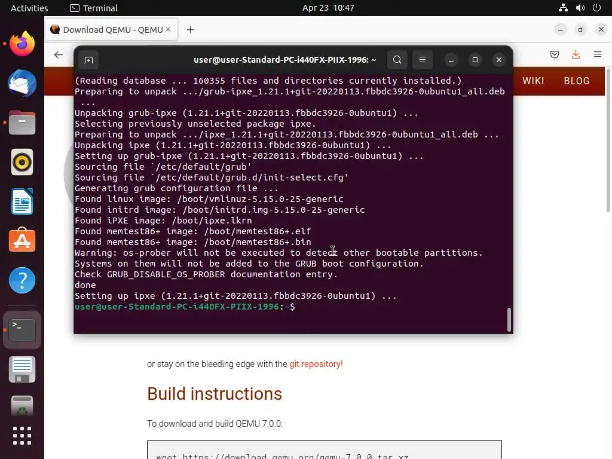Image resolution: width=612 pixels, height=459 pixels.
Task: Save page to Pocket in Firefox
Action: click(x=555, y=54)
